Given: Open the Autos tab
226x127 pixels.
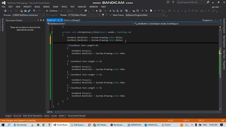Looking at the screenshot, I should (47, 116).
